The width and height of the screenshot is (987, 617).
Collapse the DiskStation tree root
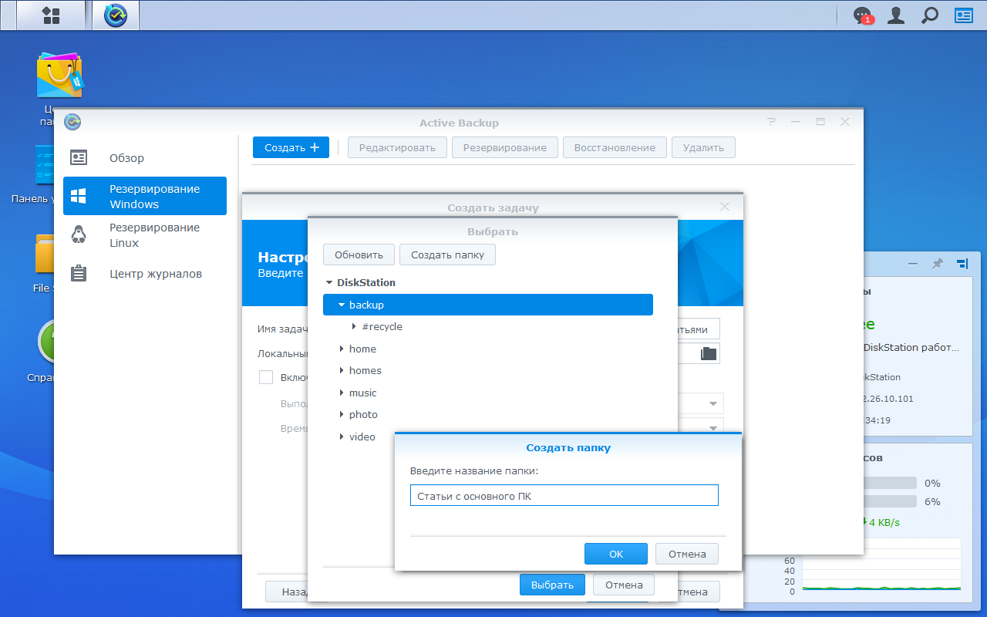(x=329, y=283)
